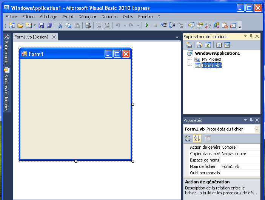This screenshot has height=200, width=265.
Task: Open Explorateur de solutions window position dropdown
Action: 245,36
